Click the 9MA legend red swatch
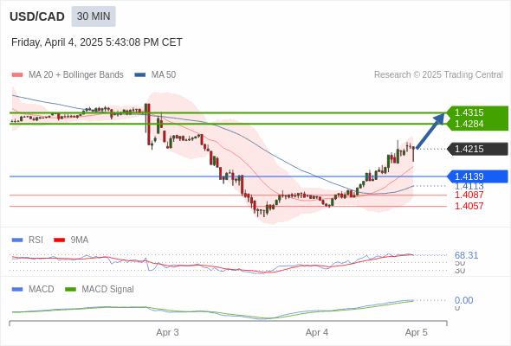Screen dimensions: 511x346 click(x=59, y=240)
